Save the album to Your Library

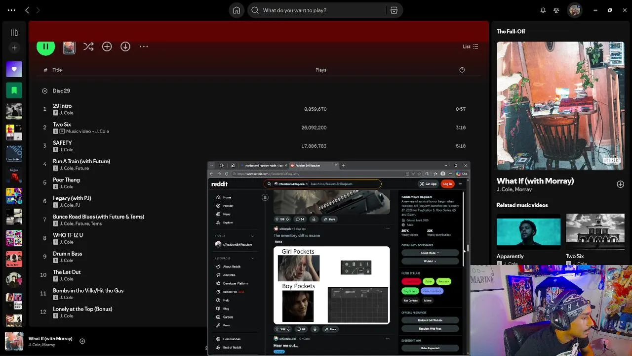107,46
